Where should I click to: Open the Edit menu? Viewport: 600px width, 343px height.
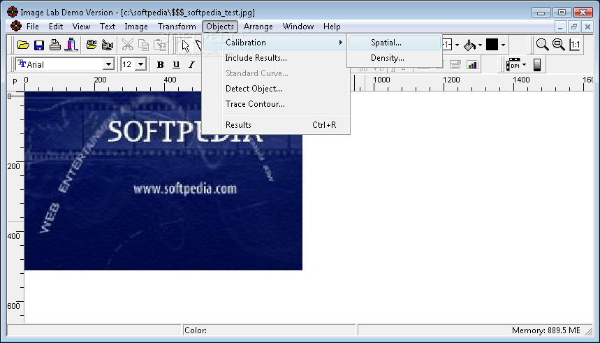[x=56, y=27]
